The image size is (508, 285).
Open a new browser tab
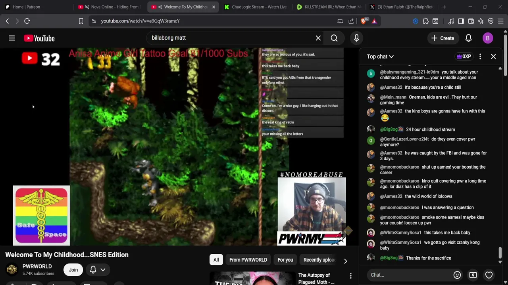(444, 7)
